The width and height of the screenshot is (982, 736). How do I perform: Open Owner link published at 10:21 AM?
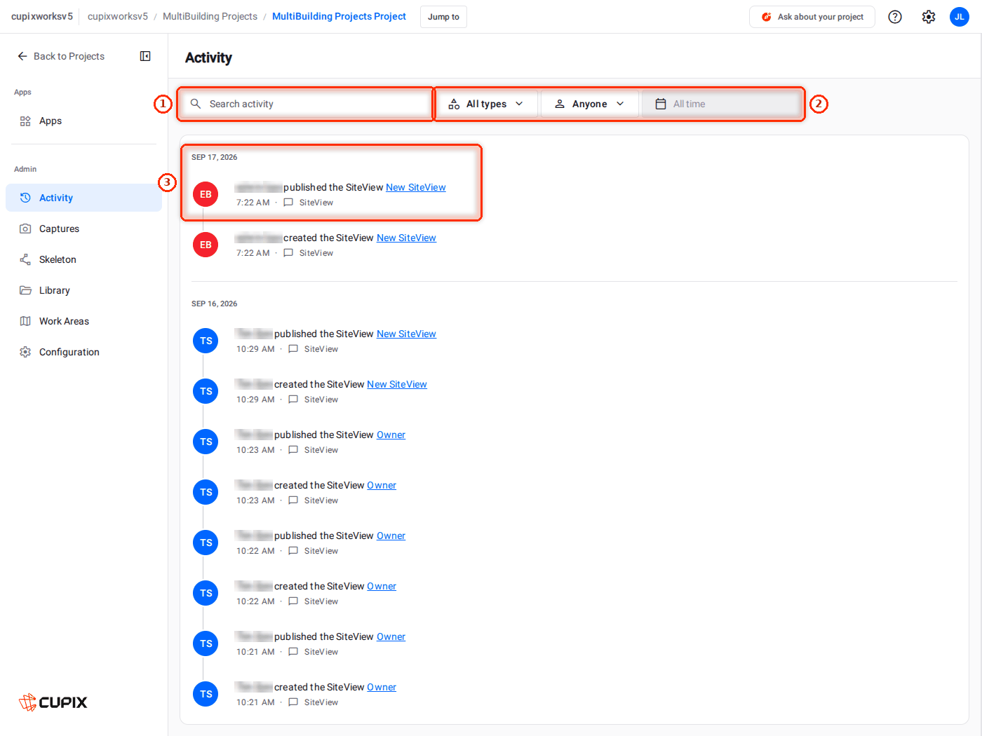coord(391,636)
